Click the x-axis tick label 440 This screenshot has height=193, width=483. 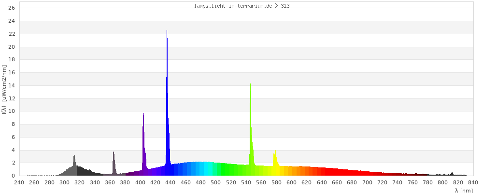coord(170,182)
